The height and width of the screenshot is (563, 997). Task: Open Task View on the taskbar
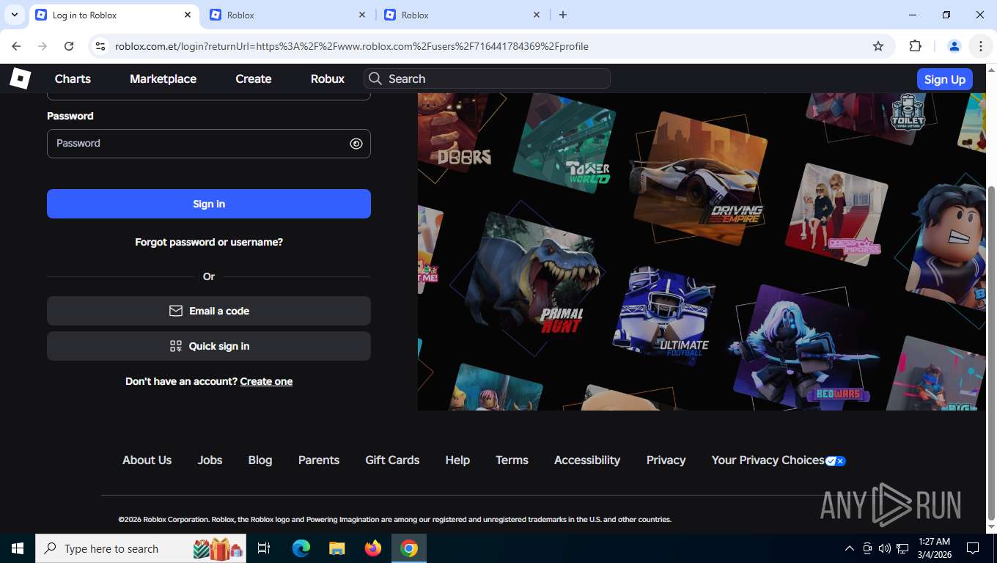(x=264, y=548)
